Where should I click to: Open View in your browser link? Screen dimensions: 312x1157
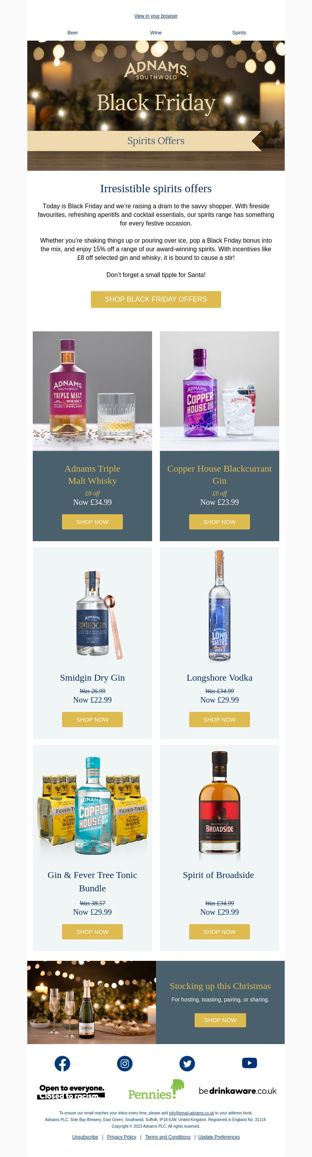click(x=156, y=16)
